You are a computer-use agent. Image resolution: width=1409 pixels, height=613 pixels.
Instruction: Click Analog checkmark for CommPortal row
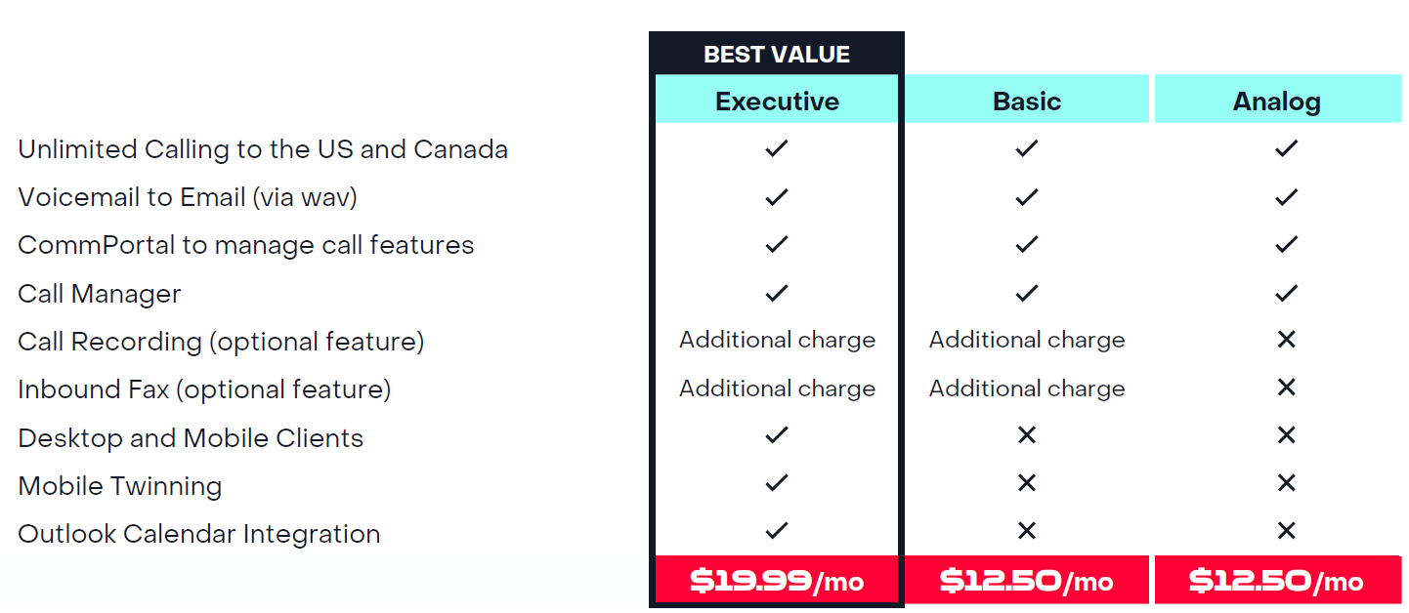pyautogui.click(x=1286, y=245)
